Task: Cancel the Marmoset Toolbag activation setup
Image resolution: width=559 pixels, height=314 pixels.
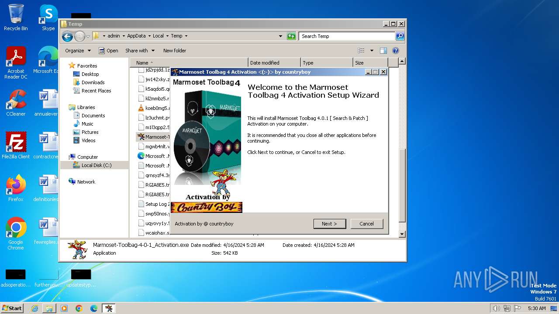Action: click(x=366, y=224)
